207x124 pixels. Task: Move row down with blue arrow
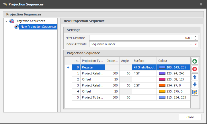click(195, 84)
